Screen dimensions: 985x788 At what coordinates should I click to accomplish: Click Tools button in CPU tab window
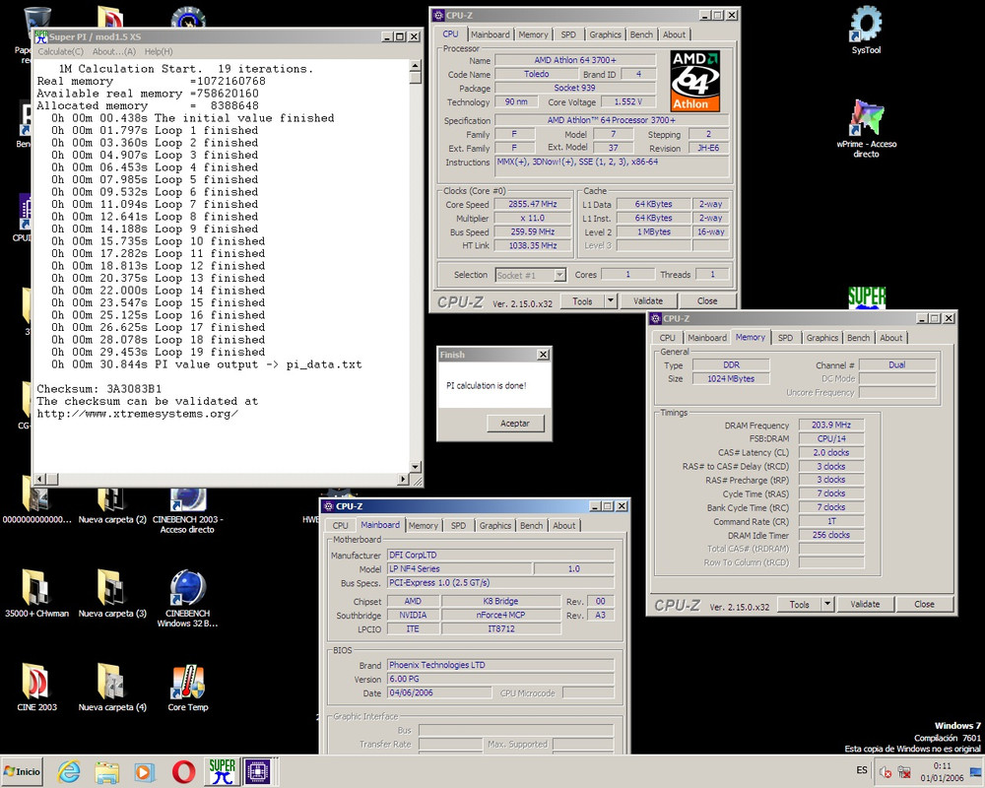(x=582, y=301)
